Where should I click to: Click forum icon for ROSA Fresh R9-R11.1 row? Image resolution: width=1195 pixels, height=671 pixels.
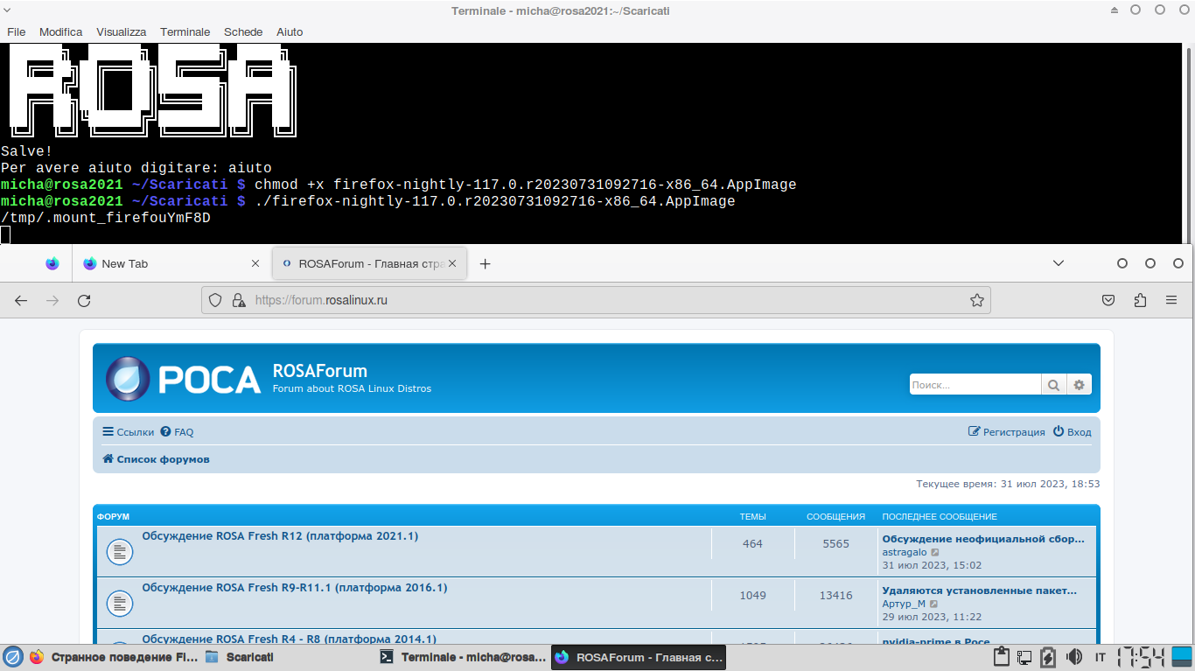120,603
